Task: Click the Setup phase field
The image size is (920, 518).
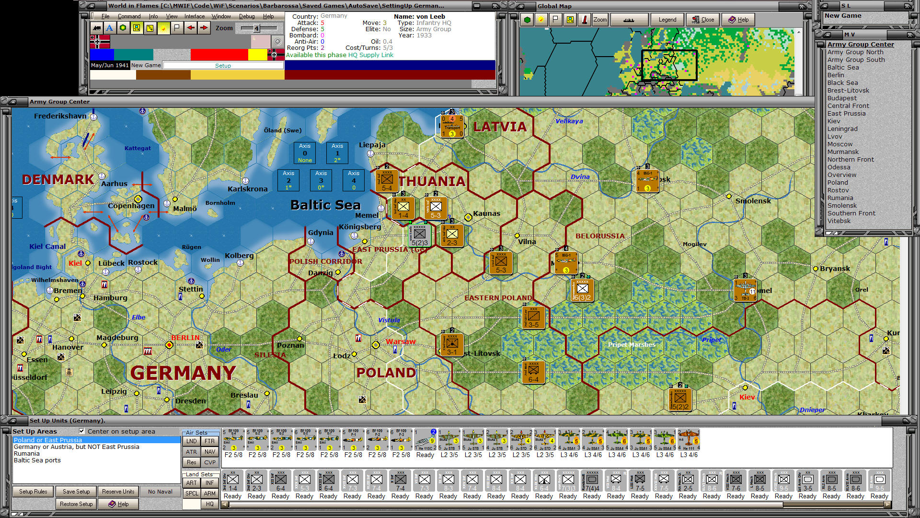Action: [223, 66]
